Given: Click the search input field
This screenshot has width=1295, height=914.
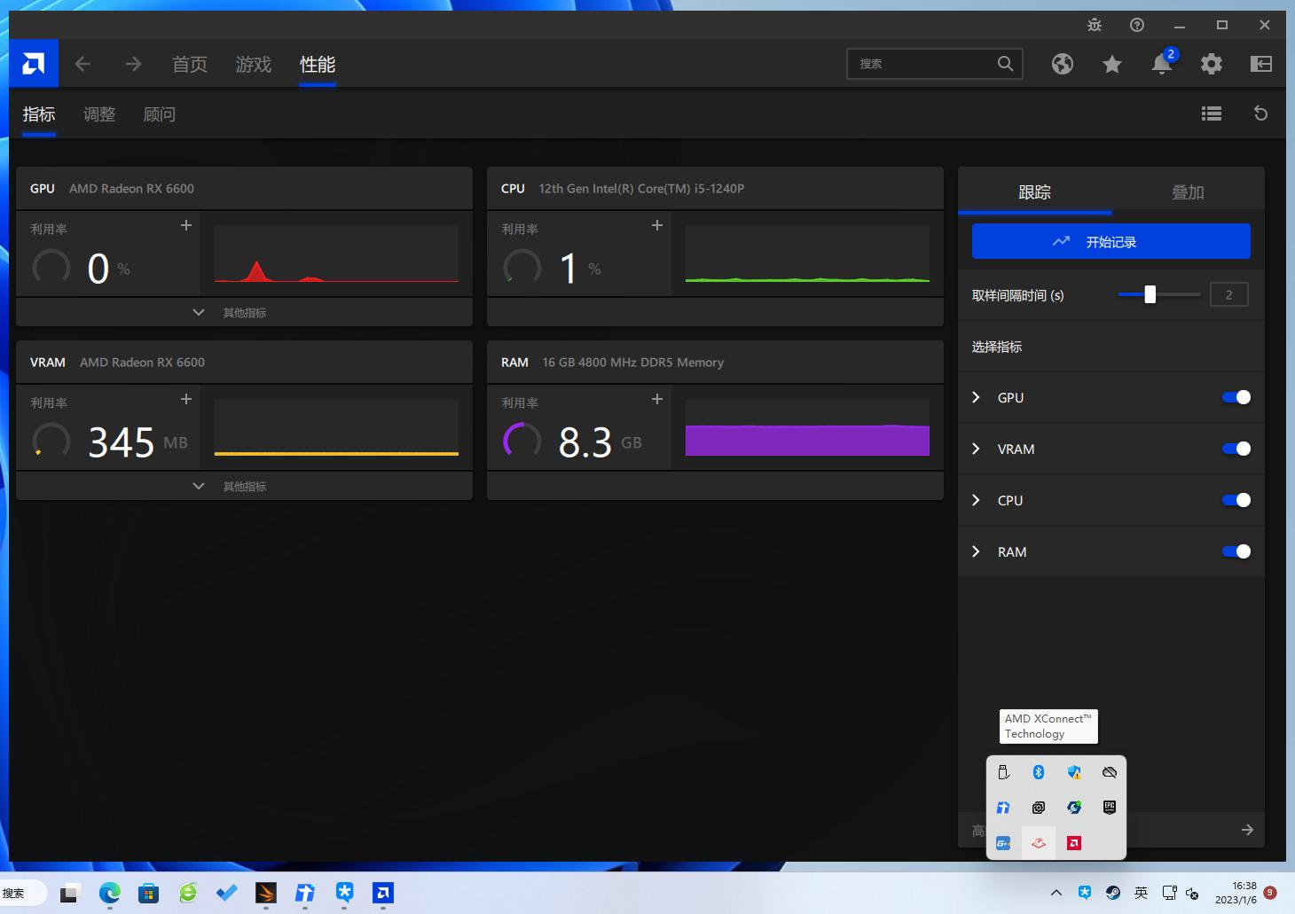Looking at the screenshot, I should (922, 64).
